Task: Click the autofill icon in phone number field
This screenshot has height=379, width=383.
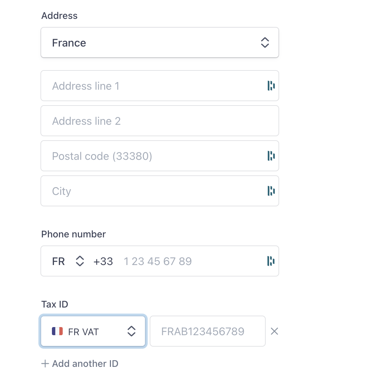Action: (x=271, y=261)
